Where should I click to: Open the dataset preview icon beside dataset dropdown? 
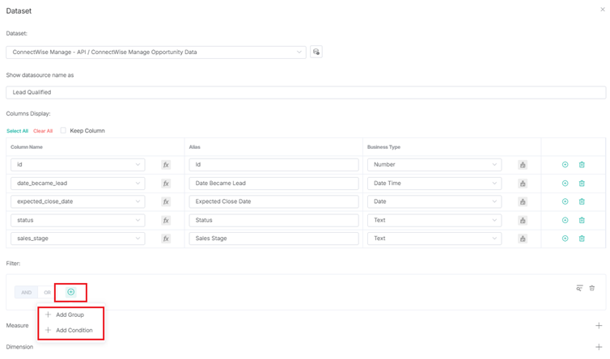316,52
